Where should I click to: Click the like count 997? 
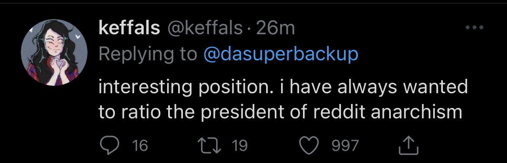[x=346, y=146]
